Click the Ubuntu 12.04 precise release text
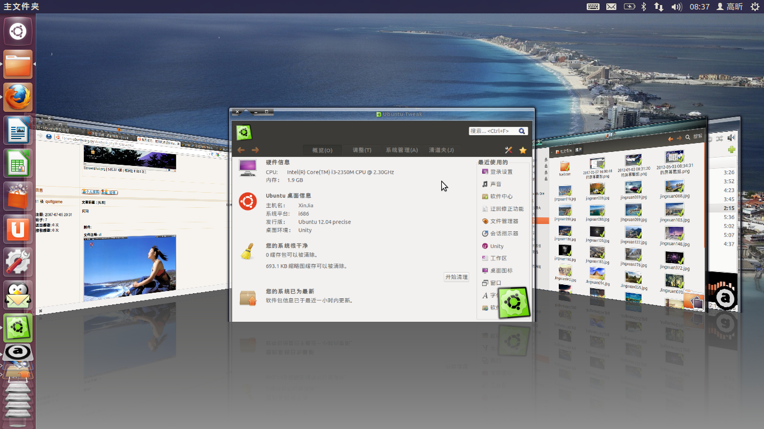Viewport: 764px width, 429px height. pyautogui.click(x=324, y=222)
